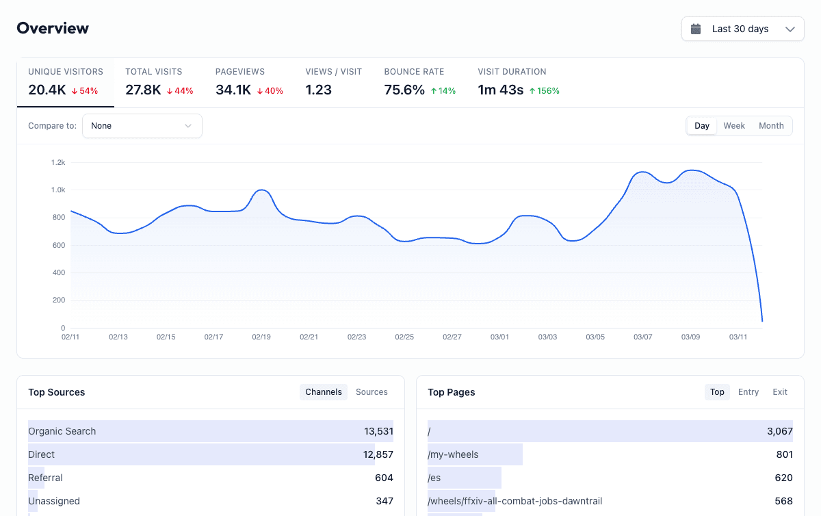Open the Views / Visit metric
Screen dimensions: 821x516
point(334,82)
